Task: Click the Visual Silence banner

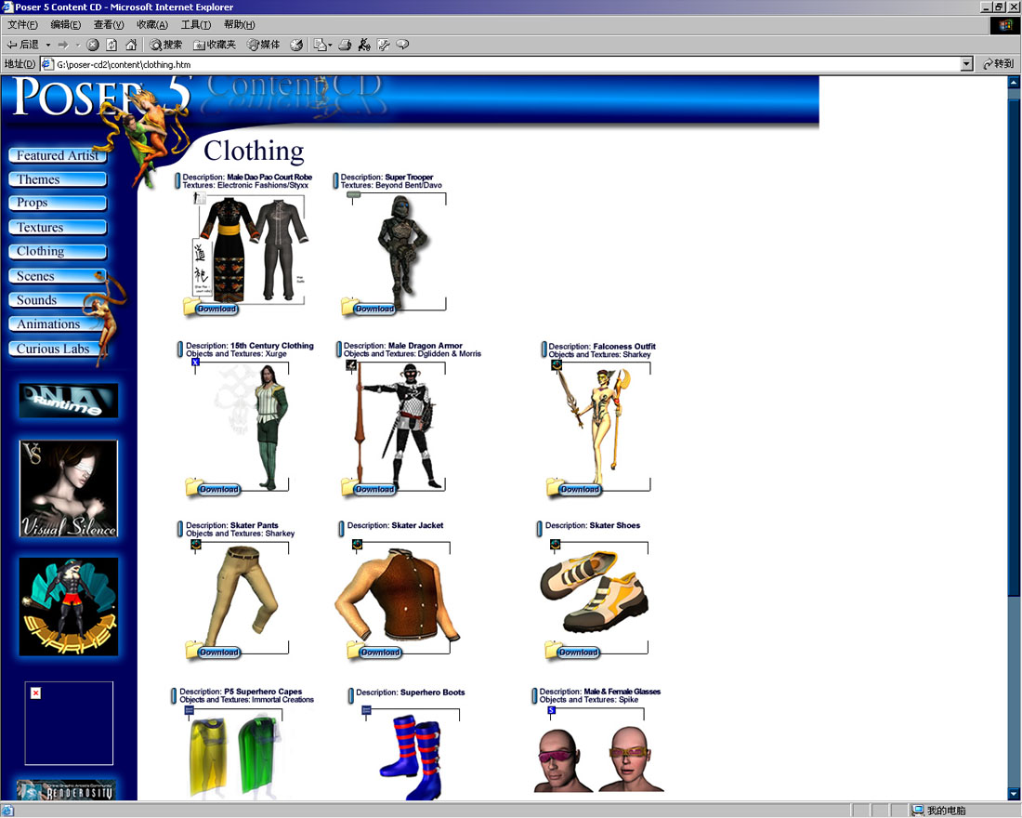Action: [x=69, y=489]
